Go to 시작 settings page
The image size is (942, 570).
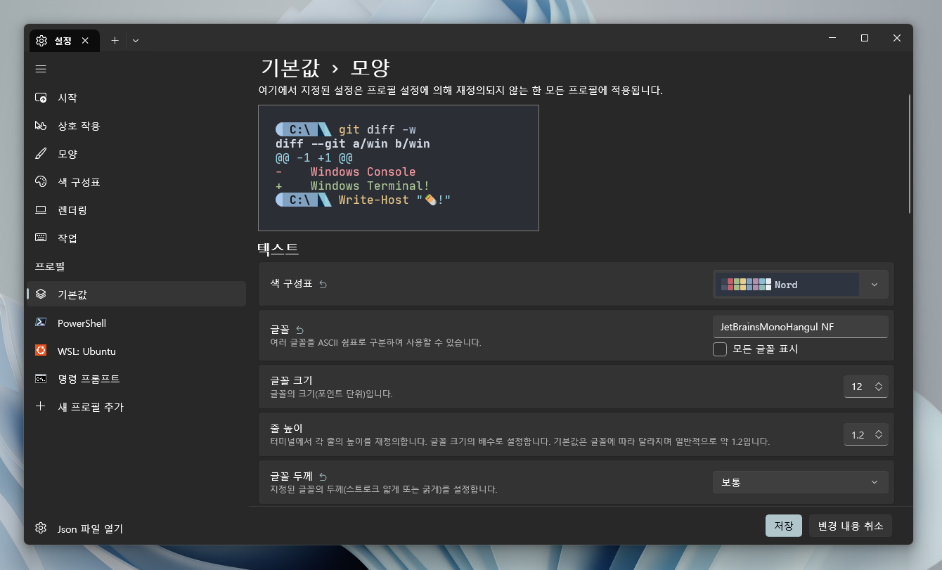136,98
